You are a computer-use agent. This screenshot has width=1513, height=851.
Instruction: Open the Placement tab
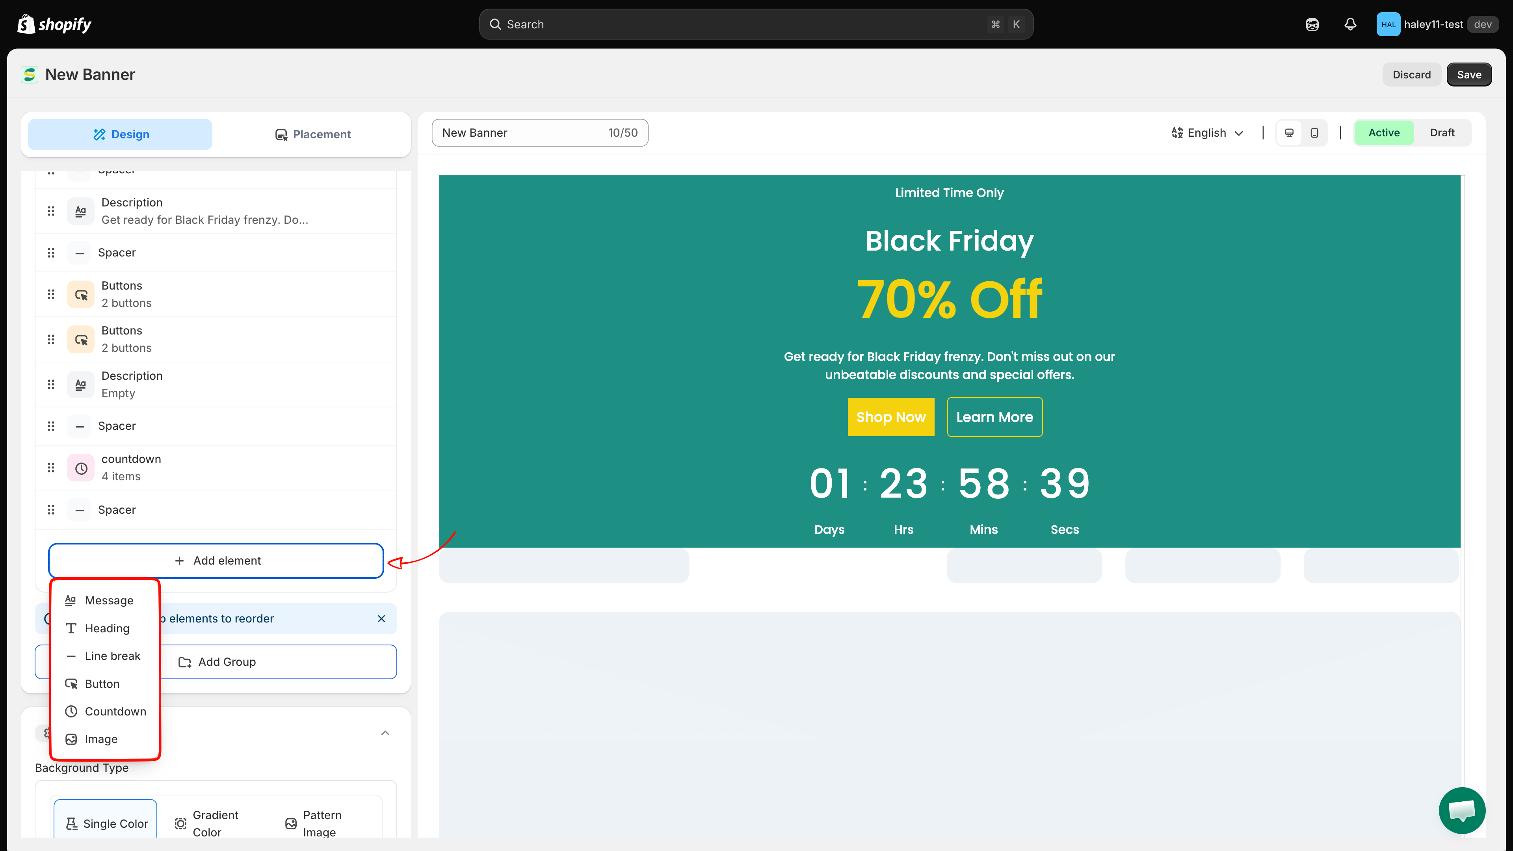pos(312,134)
